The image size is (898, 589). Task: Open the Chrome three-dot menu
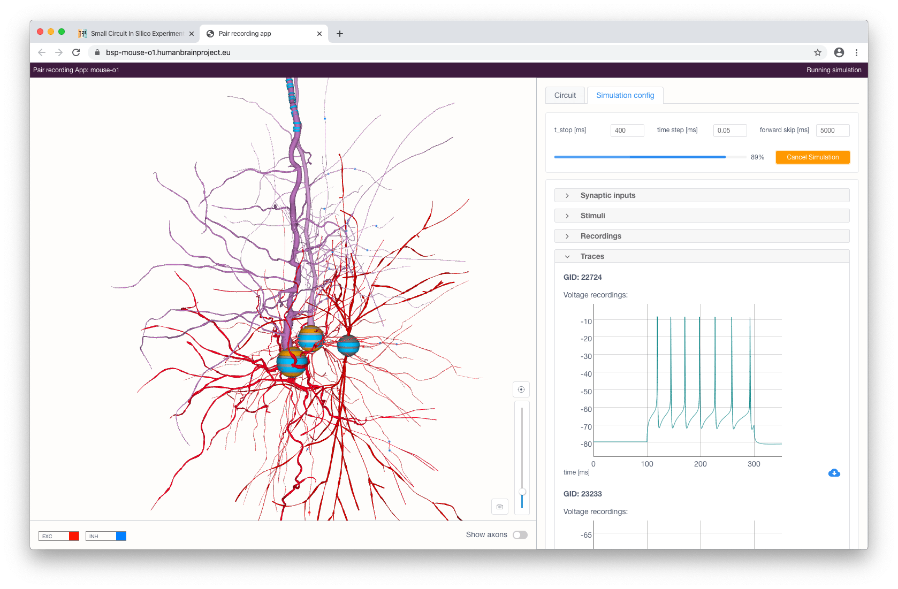coord(856,52)
